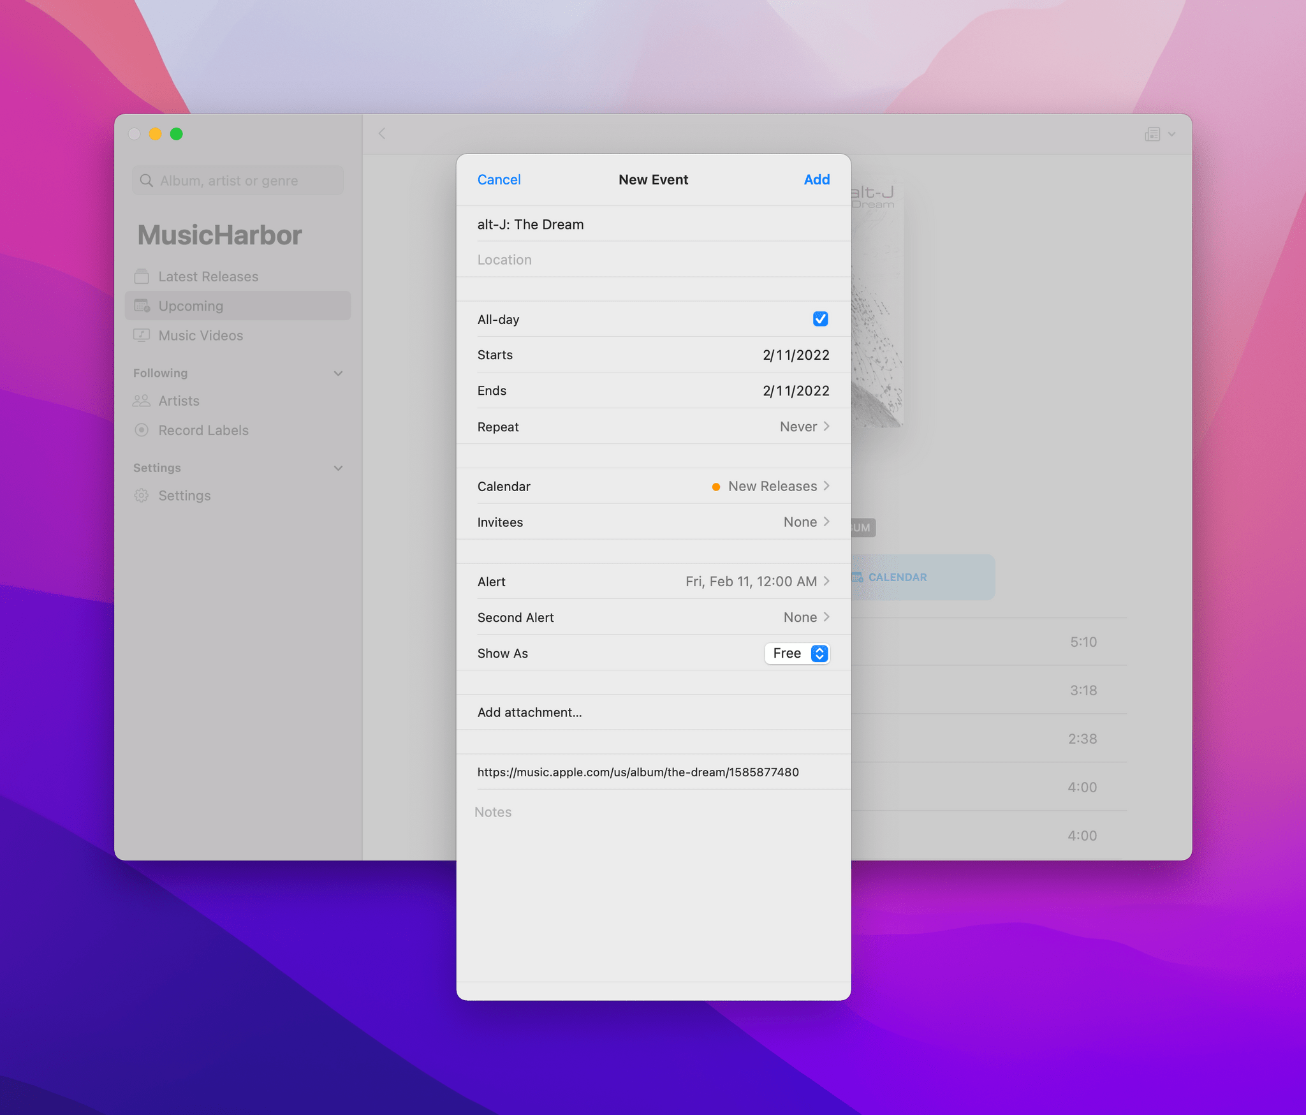The image size is (1306, 1115).
Task: Click the orange New Releases calendar dot
Action: coord(716,487)
